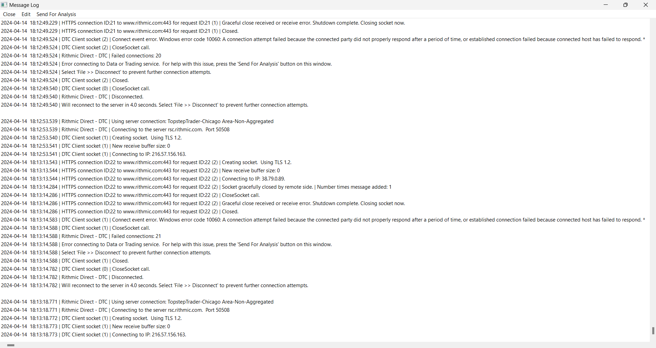Screen dimensions: 656x348
Task: Click the Message Log window icon
Action: [4, 5]
